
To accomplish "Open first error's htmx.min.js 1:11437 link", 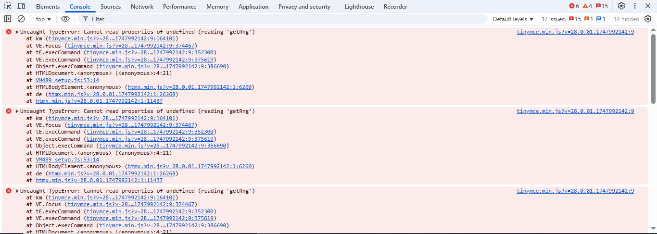I will [x=99, y=101].
